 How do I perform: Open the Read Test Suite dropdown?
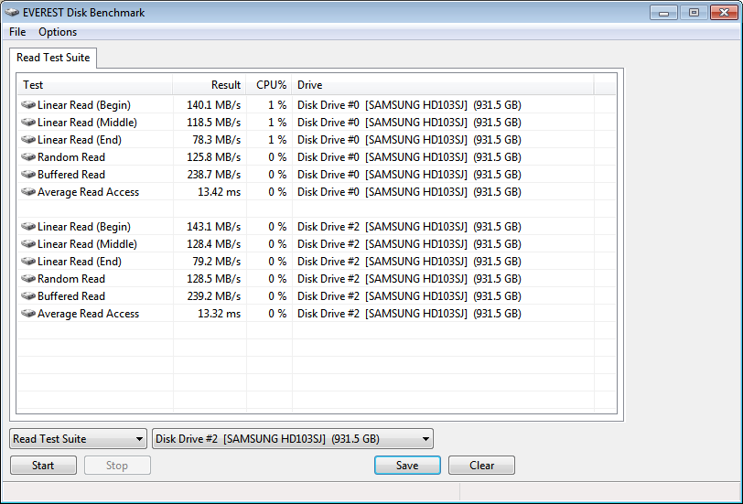[78, 439]
